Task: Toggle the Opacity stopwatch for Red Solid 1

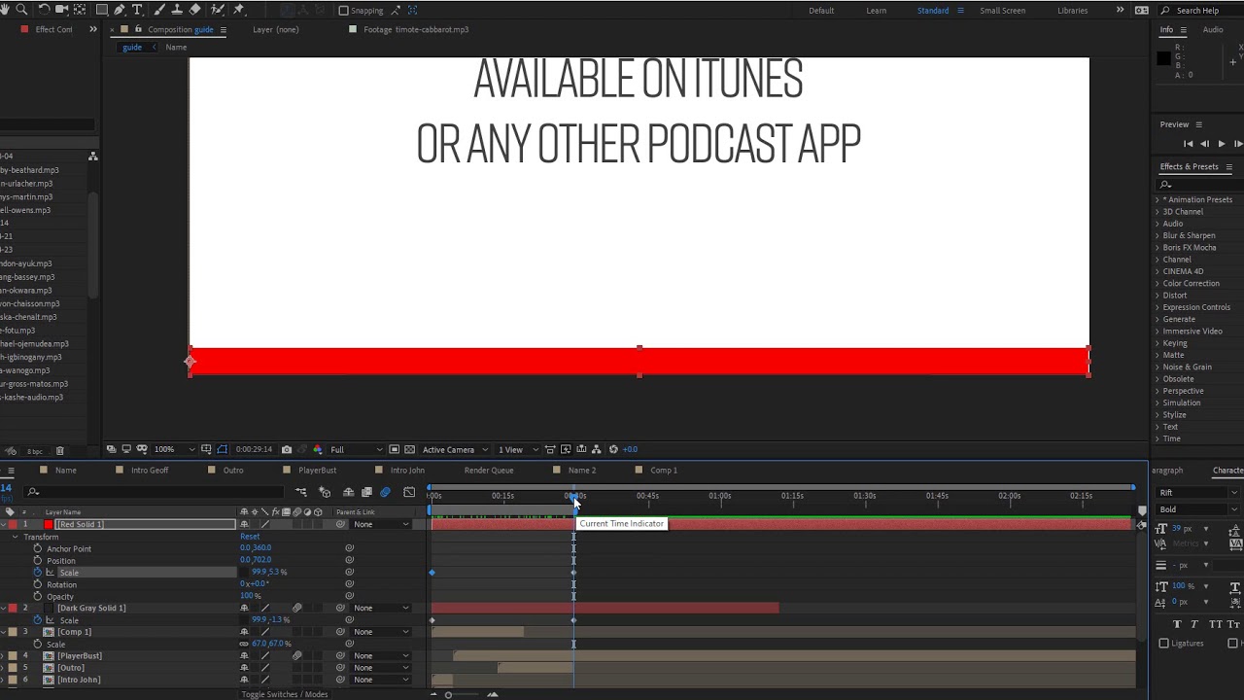Action: click(x=38, y=597)
